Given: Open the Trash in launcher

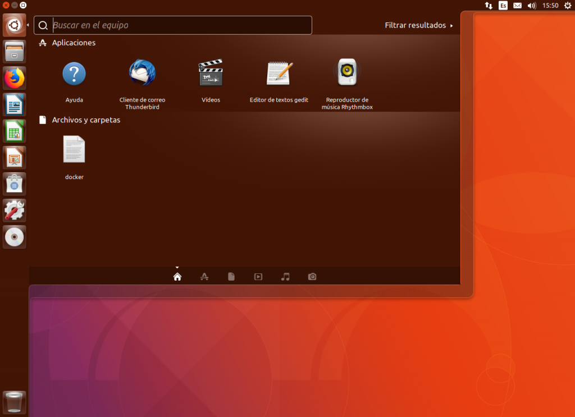Looking at the screenshot, I should coord(14,402).
